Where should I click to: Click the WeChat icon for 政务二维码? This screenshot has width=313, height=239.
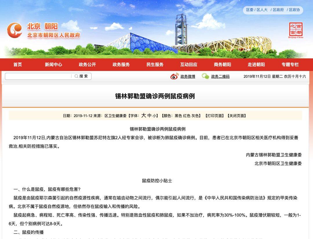[x=205, y=76]
